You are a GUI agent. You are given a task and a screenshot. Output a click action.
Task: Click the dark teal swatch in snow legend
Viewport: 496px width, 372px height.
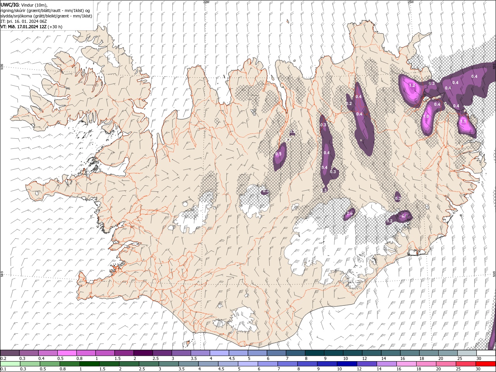coord(314,353)
